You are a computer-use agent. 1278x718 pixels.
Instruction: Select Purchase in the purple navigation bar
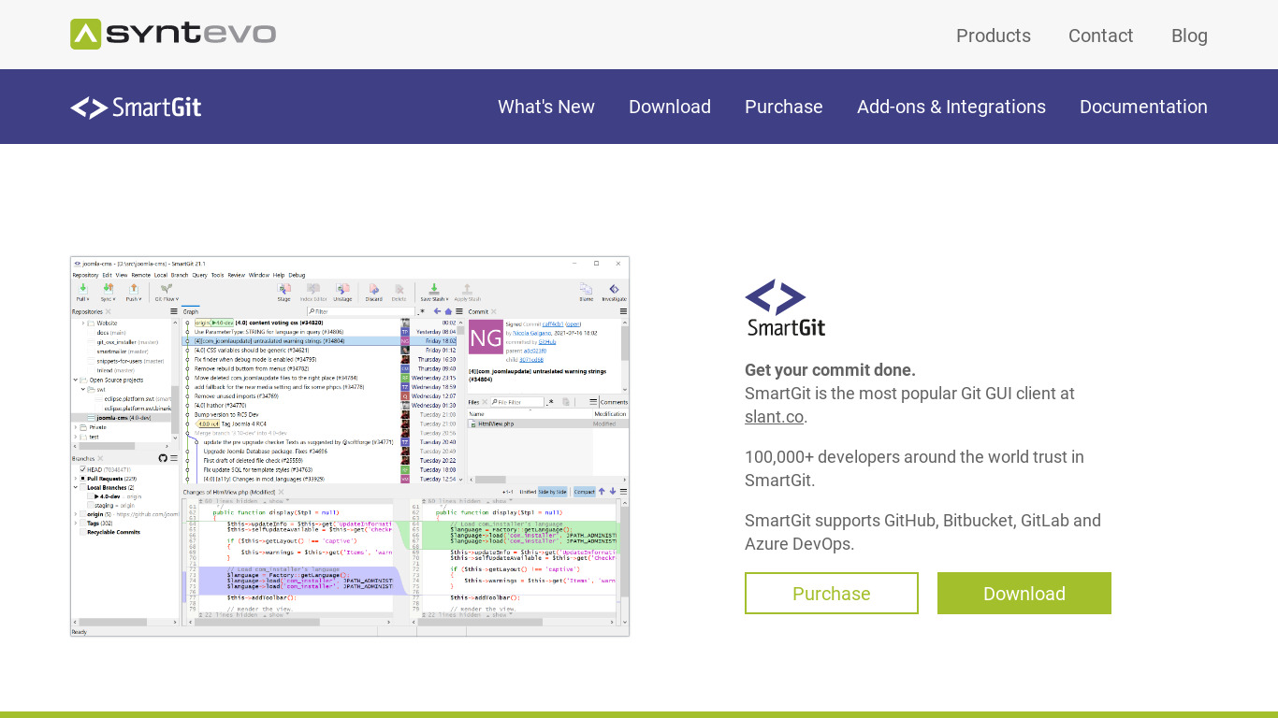click(x=784, y=107)
